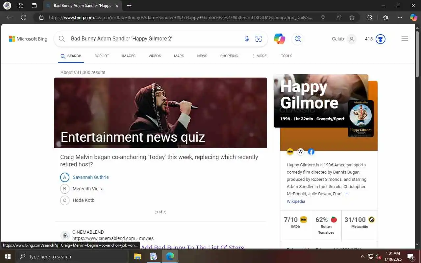
Task: Click the Microsoft Bing logo
Action: coord(28,39)
